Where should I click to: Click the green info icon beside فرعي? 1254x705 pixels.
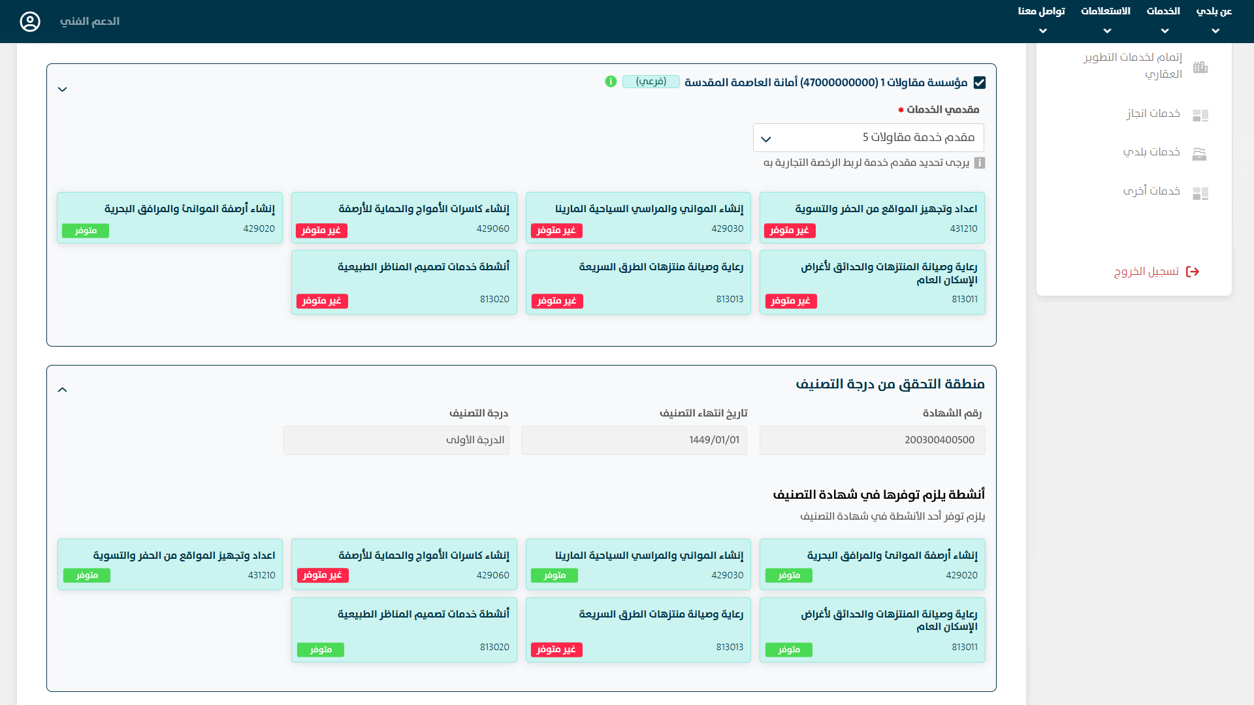pos(611,82)
